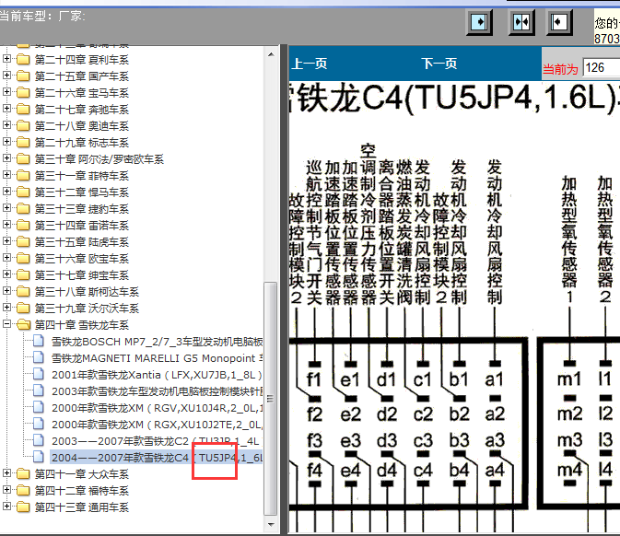Open 2000年款雪铁龙XM (RGV,XU10J4R) document

point(157,408)
